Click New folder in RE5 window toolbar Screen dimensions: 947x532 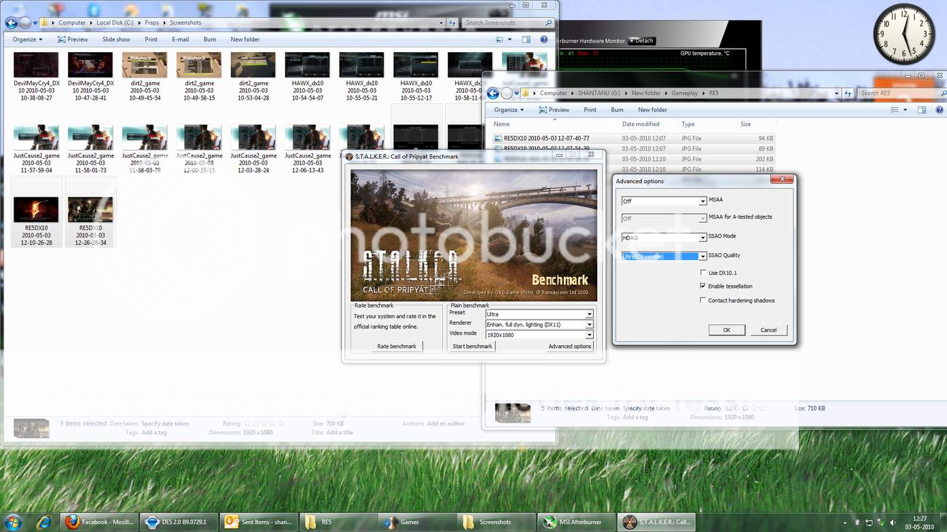[x=652, y=110]
